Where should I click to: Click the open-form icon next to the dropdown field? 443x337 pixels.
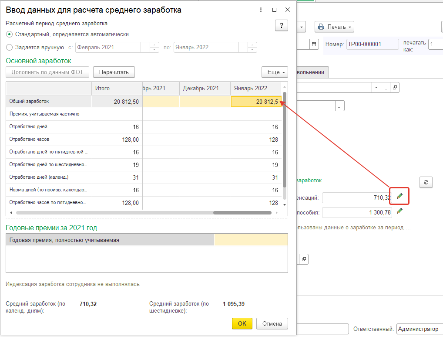[395, 88]
